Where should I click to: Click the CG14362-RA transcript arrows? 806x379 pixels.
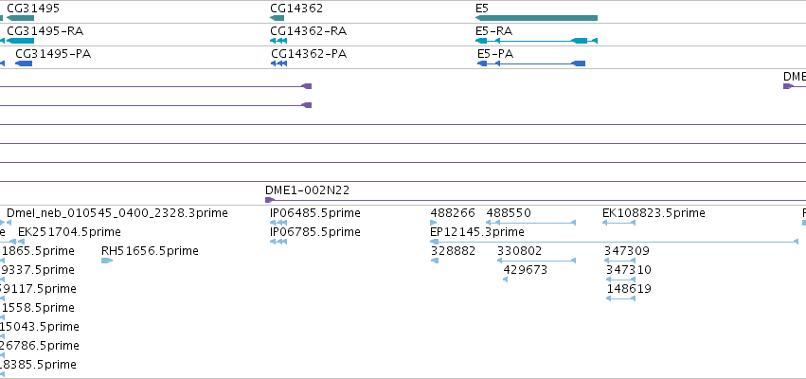(x=278, y=41)
